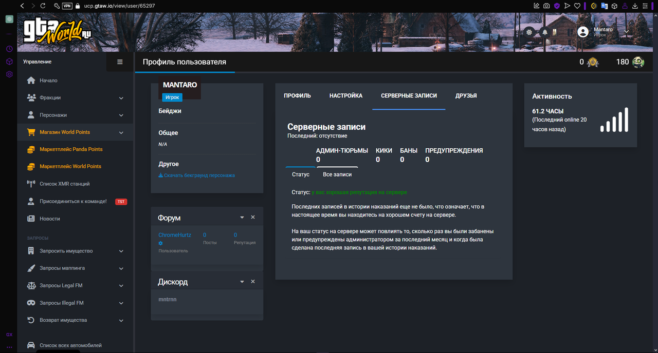Click the mntrnn Discord username
Viewport: 658px width, 353px height.
[x=168, y=299]
